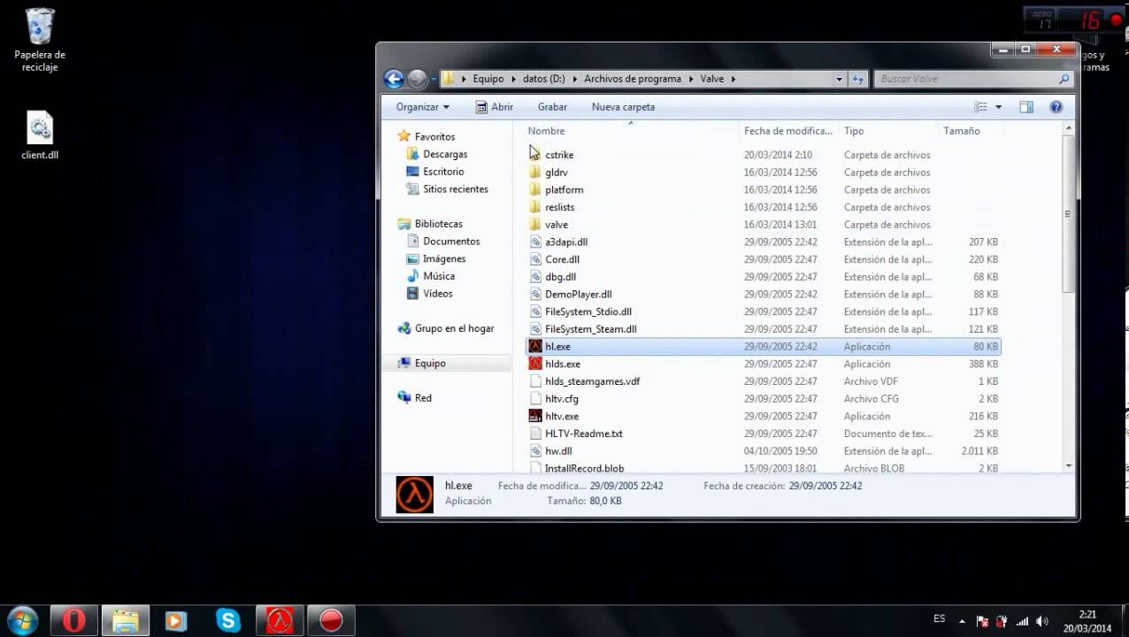Click the Half-Life taskbar icon
The width and height of the screenshot is (1129, 637).
point(280,620)
